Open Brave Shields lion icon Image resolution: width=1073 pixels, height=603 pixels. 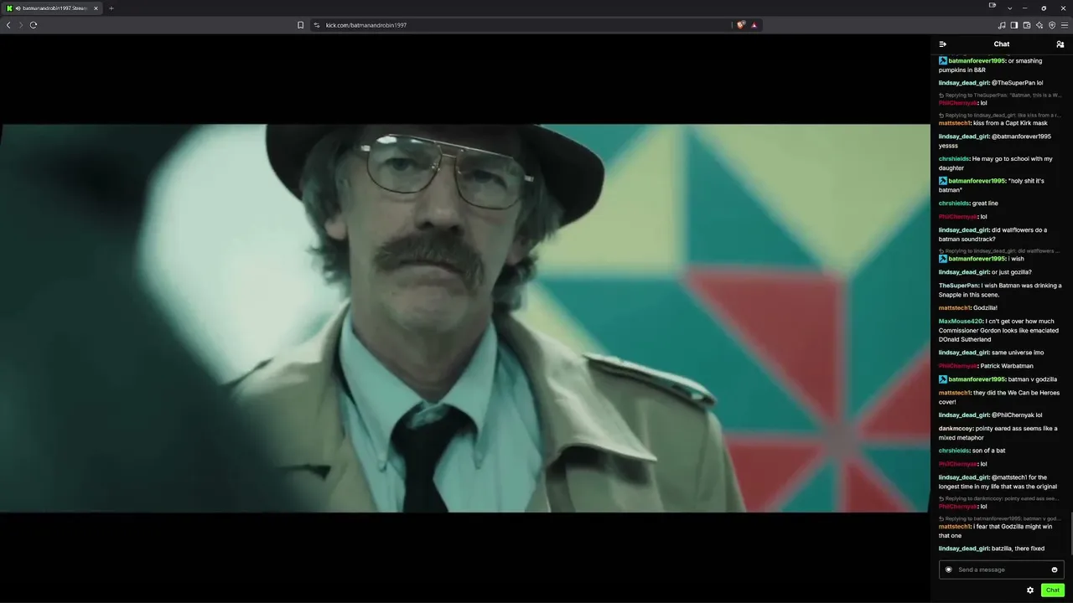[741, 25]
